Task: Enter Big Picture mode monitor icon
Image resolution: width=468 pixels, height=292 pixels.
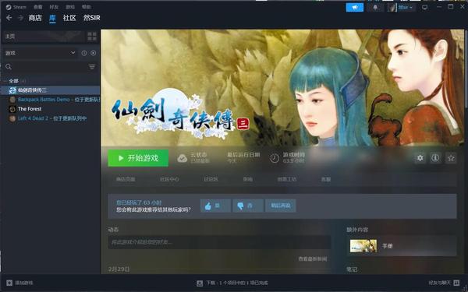Action: pos(424,8)
